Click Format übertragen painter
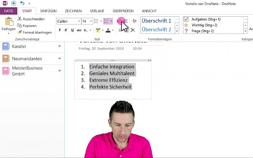 pyautogui.click(x=35, y=32)
